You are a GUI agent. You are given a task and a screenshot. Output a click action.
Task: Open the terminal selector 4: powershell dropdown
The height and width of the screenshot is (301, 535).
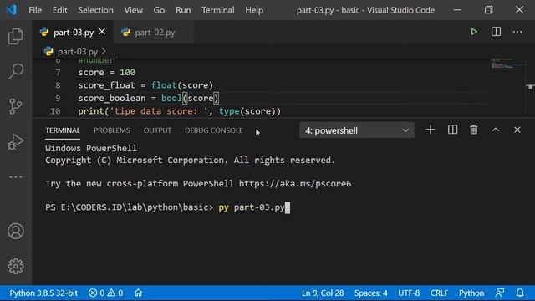pyautogui.click(x=357, y=130)
